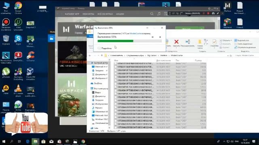
Task: Open the Promotions (Акции) tab
Action: tap(120, 14)
